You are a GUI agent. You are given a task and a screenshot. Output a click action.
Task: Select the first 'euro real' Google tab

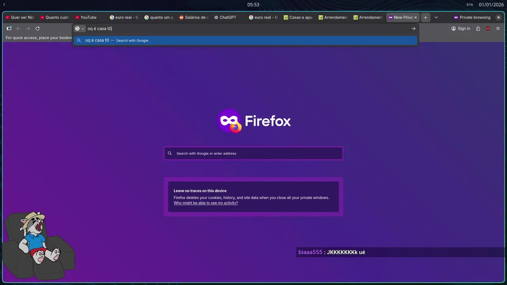point(125,17)
